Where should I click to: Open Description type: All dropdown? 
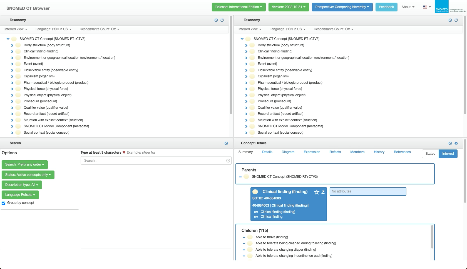click(22, 185)
